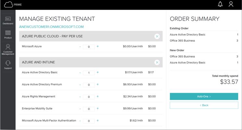Open the Dashboard sidebar icon
The width and height of the screenshot is (242, 130).
8,20
